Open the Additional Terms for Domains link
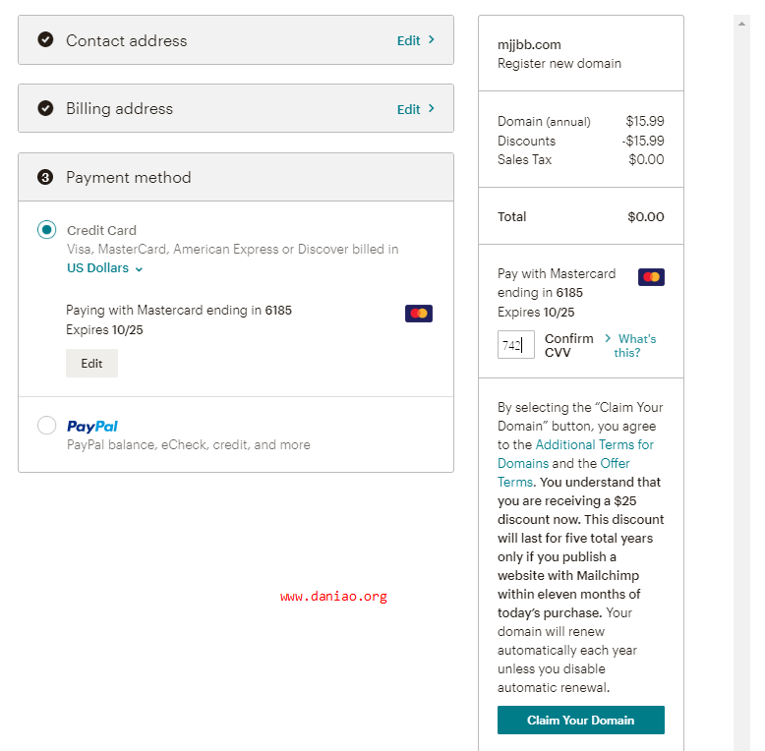 575,454
